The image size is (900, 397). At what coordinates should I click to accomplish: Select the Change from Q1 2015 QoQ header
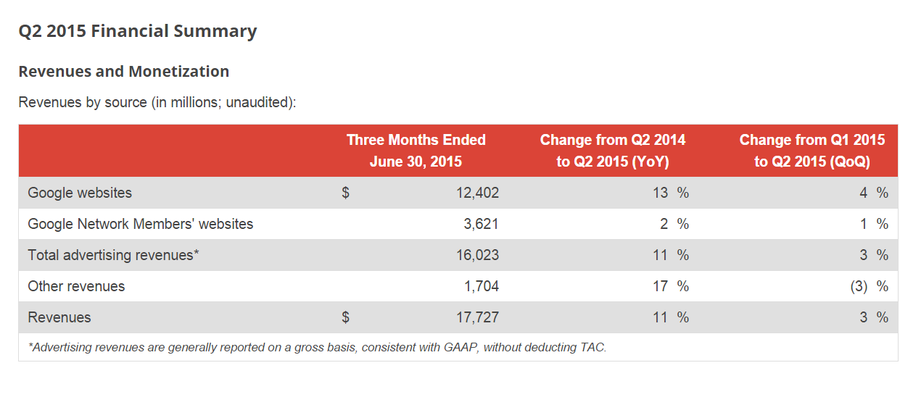[x=812, y=150]
